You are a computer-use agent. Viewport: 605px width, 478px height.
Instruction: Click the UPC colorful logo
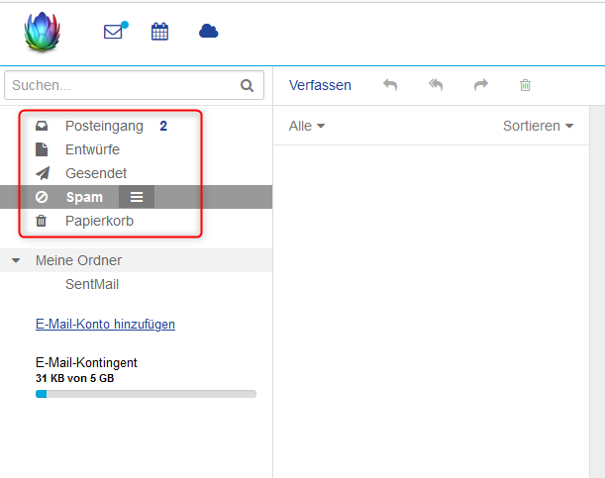click(43, 32)
